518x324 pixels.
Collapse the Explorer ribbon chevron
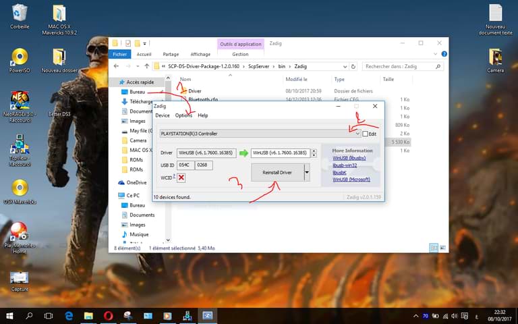click(436, 54)
